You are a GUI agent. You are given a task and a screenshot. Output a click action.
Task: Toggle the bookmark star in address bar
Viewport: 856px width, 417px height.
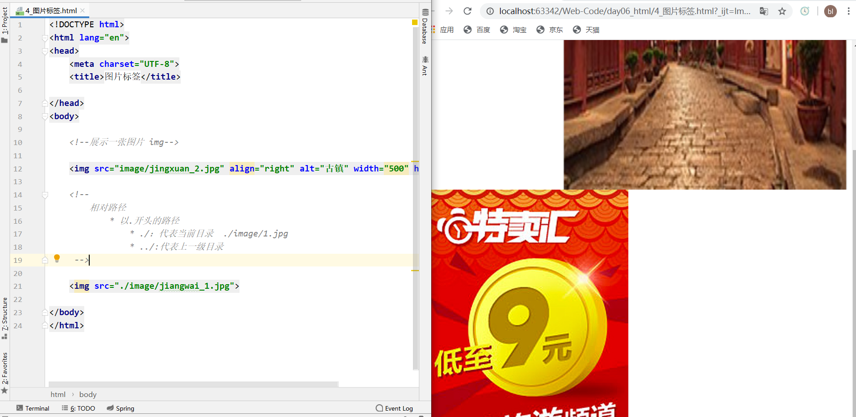(783, 11)
